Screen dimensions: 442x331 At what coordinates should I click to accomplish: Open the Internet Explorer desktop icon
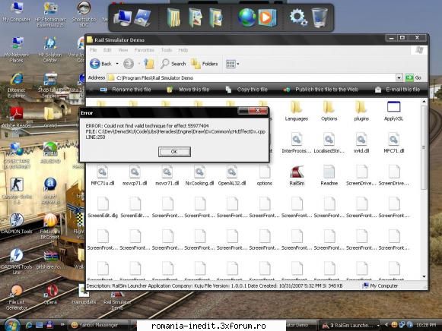(x=16, y=85)
